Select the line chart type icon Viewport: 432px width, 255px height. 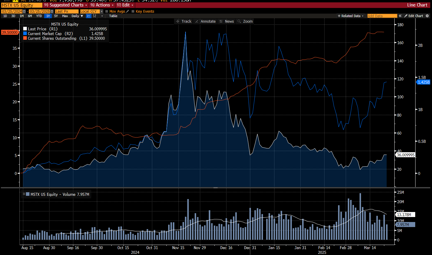pos(89,16)
